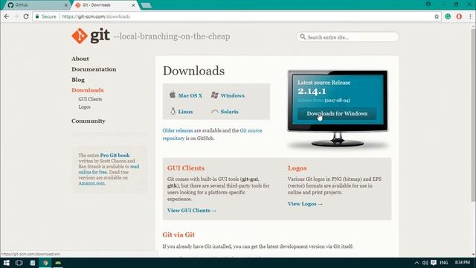Open Community in the sidebar menu
The width and height of the screenshot is (476, 268).
coord(89,121)
